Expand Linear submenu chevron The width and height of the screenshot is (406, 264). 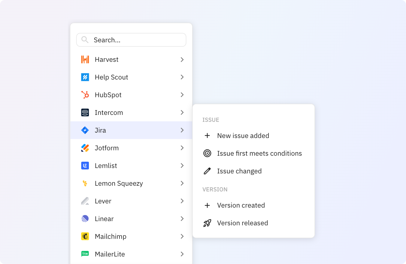pyautogui.click(x=182, y=219)
